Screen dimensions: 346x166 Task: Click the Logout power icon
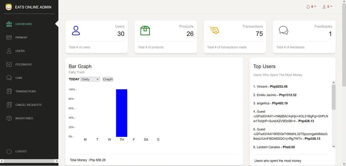pos(9,151)
